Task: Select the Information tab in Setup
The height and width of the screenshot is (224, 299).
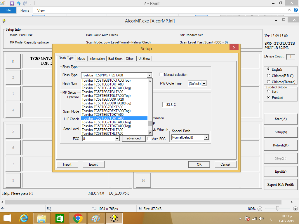Action: pyautogui.click(x=97, y=58)
